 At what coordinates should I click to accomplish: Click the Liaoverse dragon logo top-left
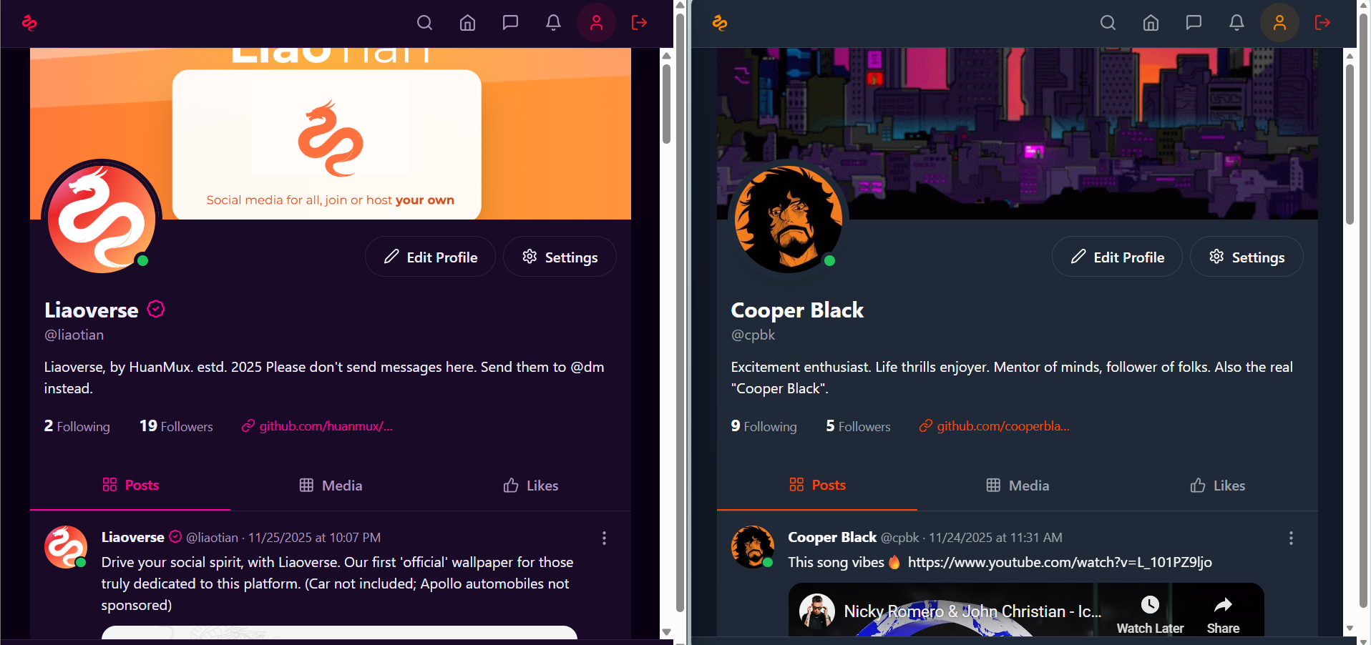click(29, 22)
